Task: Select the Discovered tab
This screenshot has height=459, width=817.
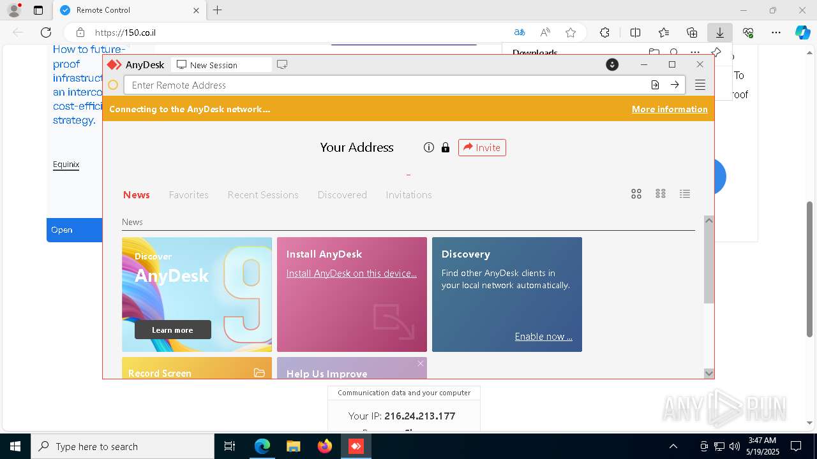Action: point(342,194)
